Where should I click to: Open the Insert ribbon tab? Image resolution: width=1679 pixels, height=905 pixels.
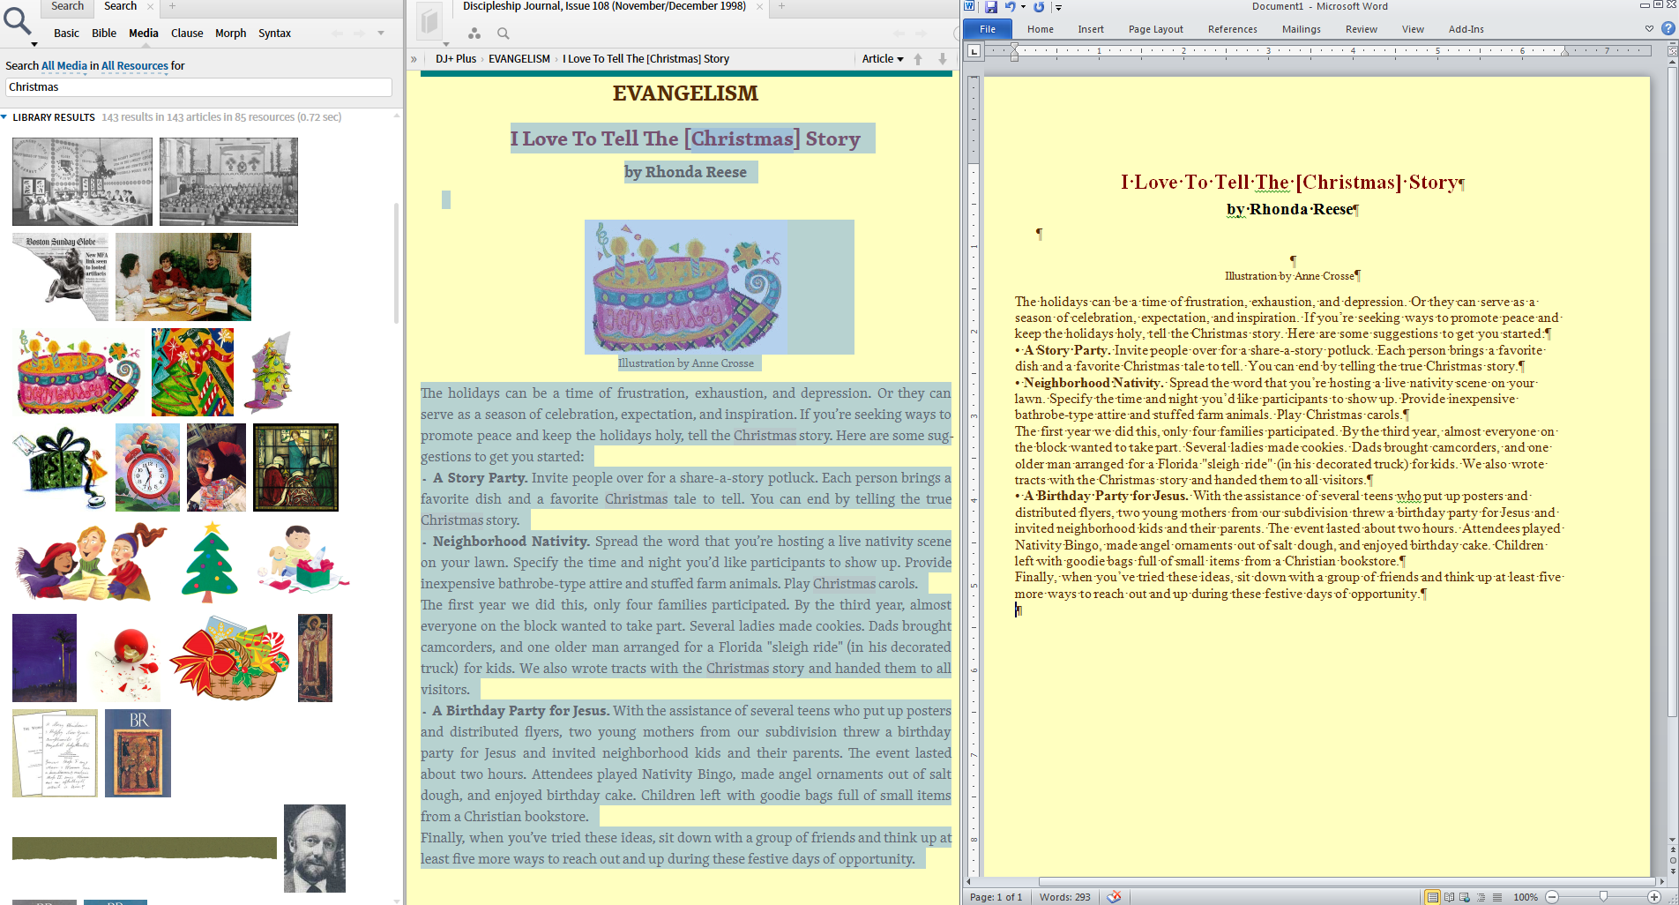1091,29
